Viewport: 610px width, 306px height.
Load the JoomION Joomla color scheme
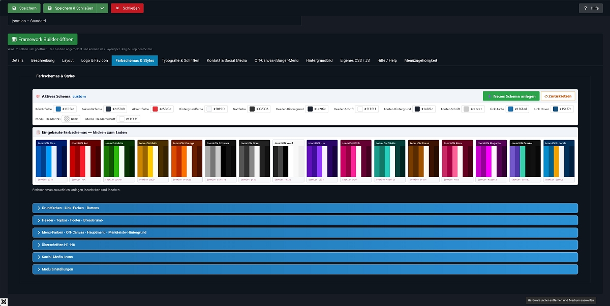tap(559, 161)
